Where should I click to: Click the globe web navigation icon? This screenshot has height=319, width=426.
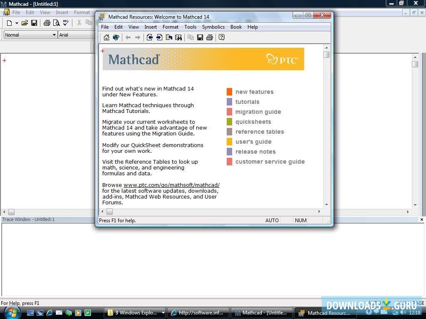pyautogui.click(x=116, y=37)
